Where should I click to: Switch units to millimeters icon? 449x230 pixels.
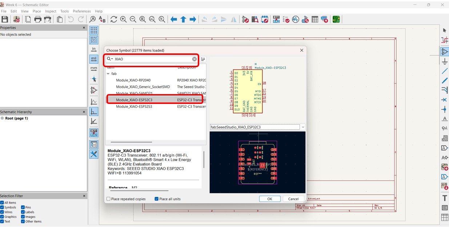click(94, 68)
